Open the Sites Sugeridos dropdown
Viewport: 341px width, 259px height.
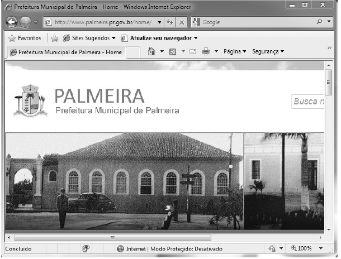(89, 38)
